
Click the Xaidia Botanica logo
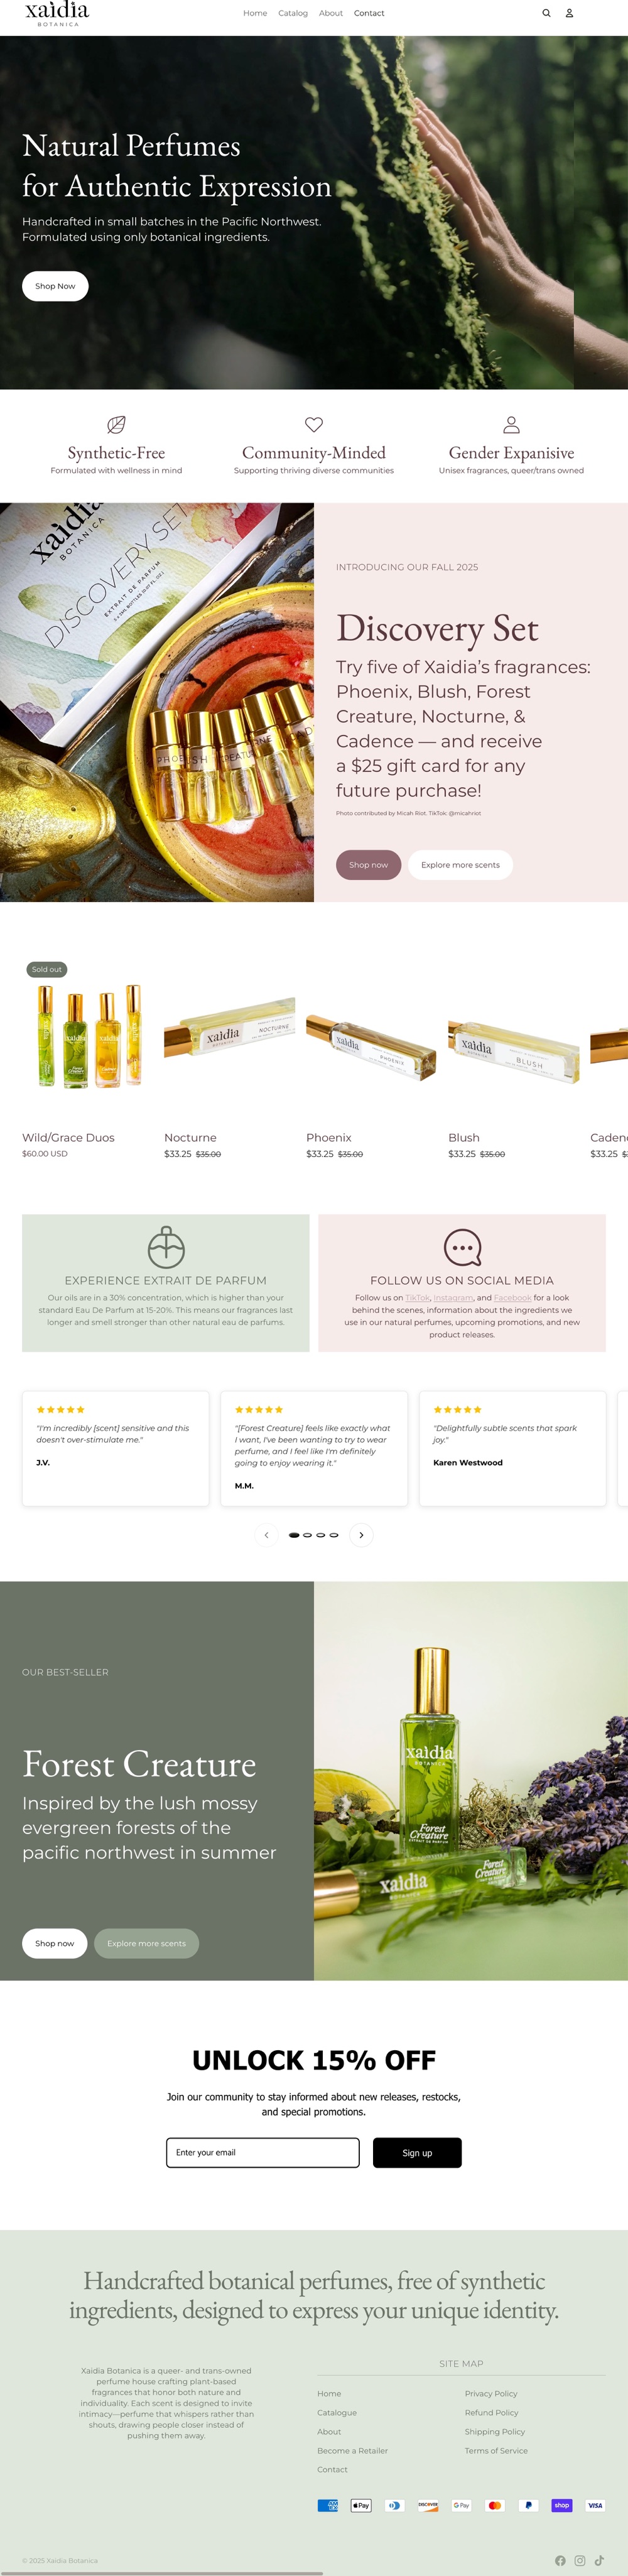pyautogui.click(x=57, y=13)
